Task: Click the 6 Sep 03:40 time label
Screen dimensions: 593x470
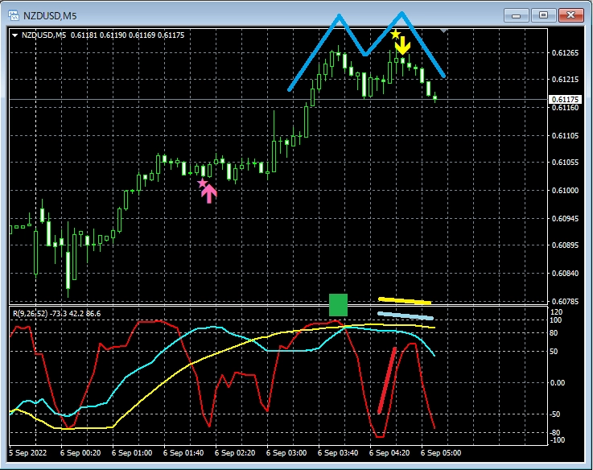Action: tap(339, 453)
